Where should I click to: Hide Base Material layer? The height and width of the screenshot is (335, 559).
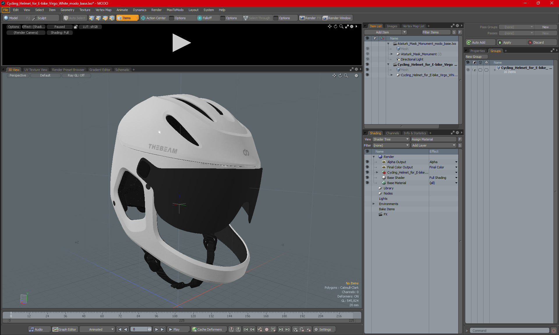367,183
